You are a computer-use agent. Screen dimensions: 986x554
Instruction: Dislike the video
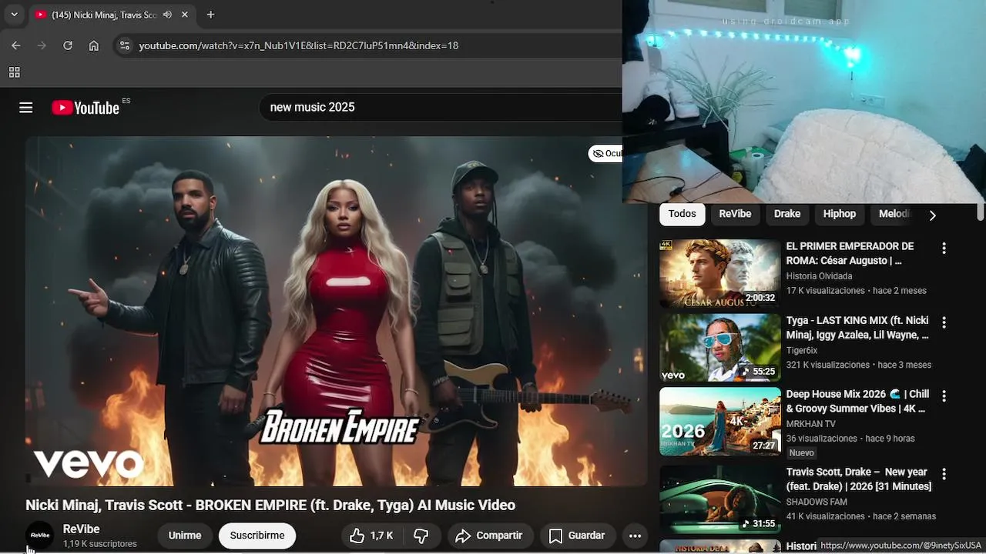421,536
